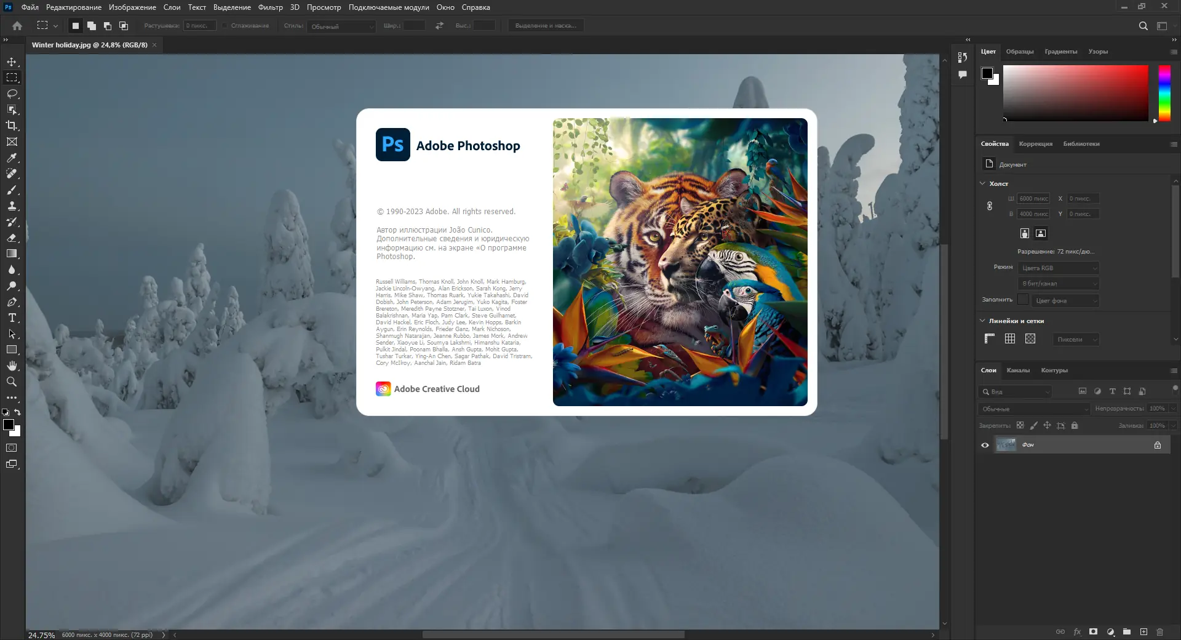This screenshot has height=640, width=1181.
Task: Open the Фильтр menu
Action: coord(270,7)
